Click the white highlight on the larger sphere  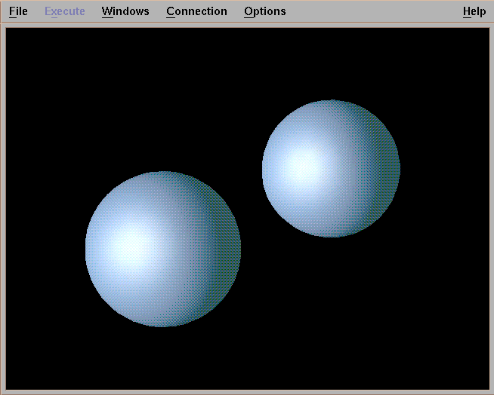tap(132, 245)
